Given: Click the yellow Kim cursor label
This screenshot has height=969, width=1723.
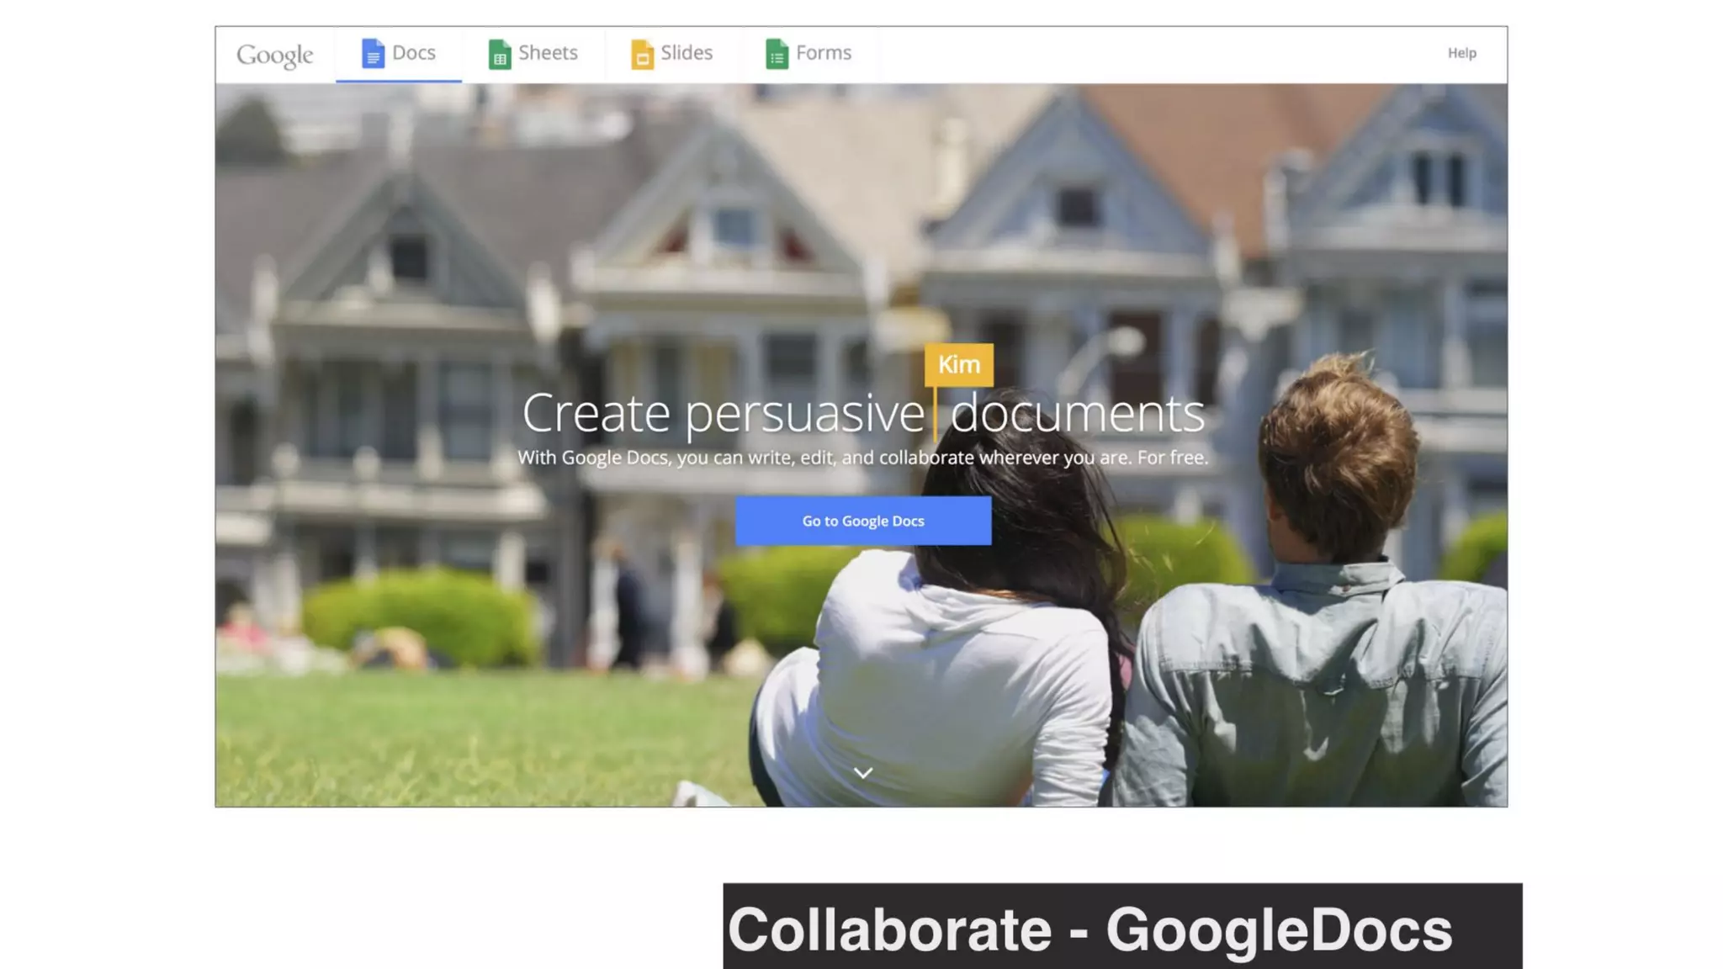Looking at the screenshot, I should (x=959, y=364).
